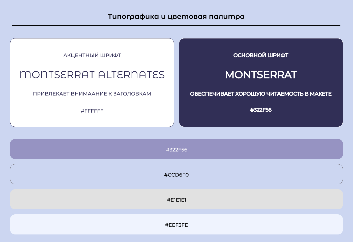Screen dimensions: 353x242
Task: Click the #322F56 text inside purple bar
Action: point(177,150)
